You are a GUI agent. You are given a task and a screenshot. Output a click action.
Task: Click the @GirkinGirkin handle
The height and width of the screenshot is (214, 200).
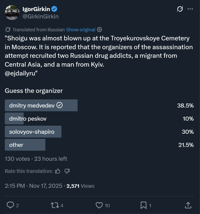(41, 16)
